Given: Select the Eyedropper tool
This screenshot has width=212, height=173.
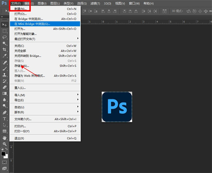Looking at the screenshot, I should coord(5,56).
